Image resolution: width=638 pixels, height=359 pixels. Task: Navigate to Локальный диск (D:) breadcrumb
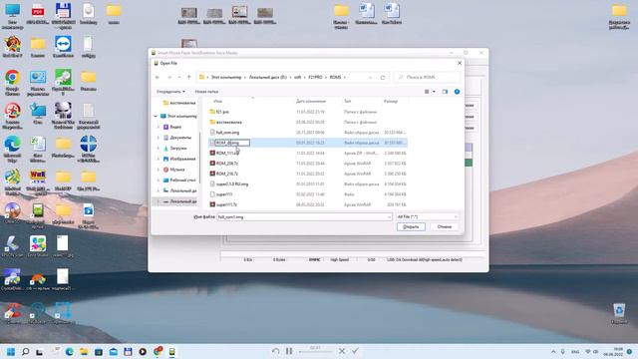coord(268,78)
